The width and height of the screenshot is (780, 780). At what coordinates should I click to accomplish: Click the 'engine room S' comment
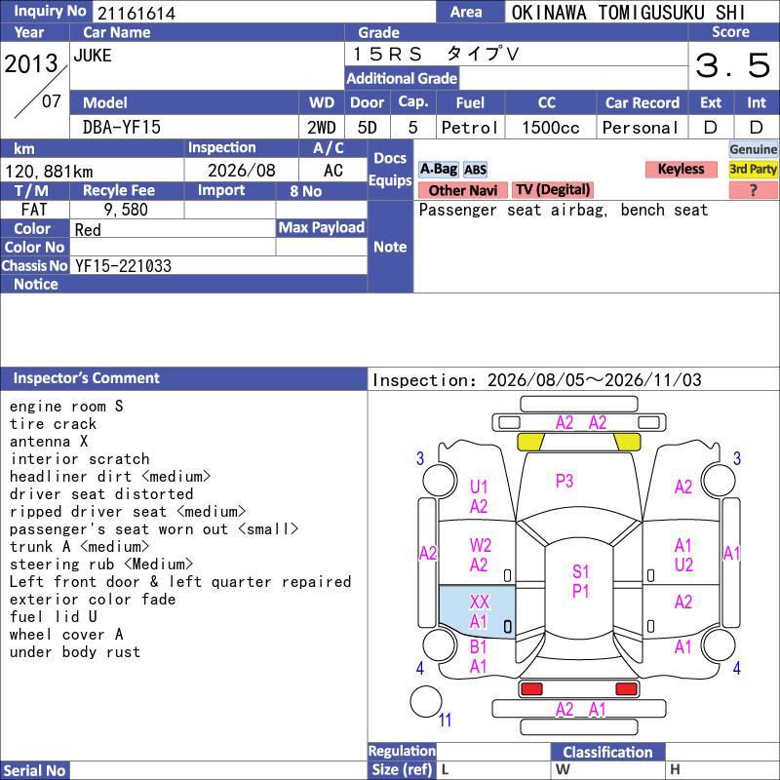[x=66, y=407]
